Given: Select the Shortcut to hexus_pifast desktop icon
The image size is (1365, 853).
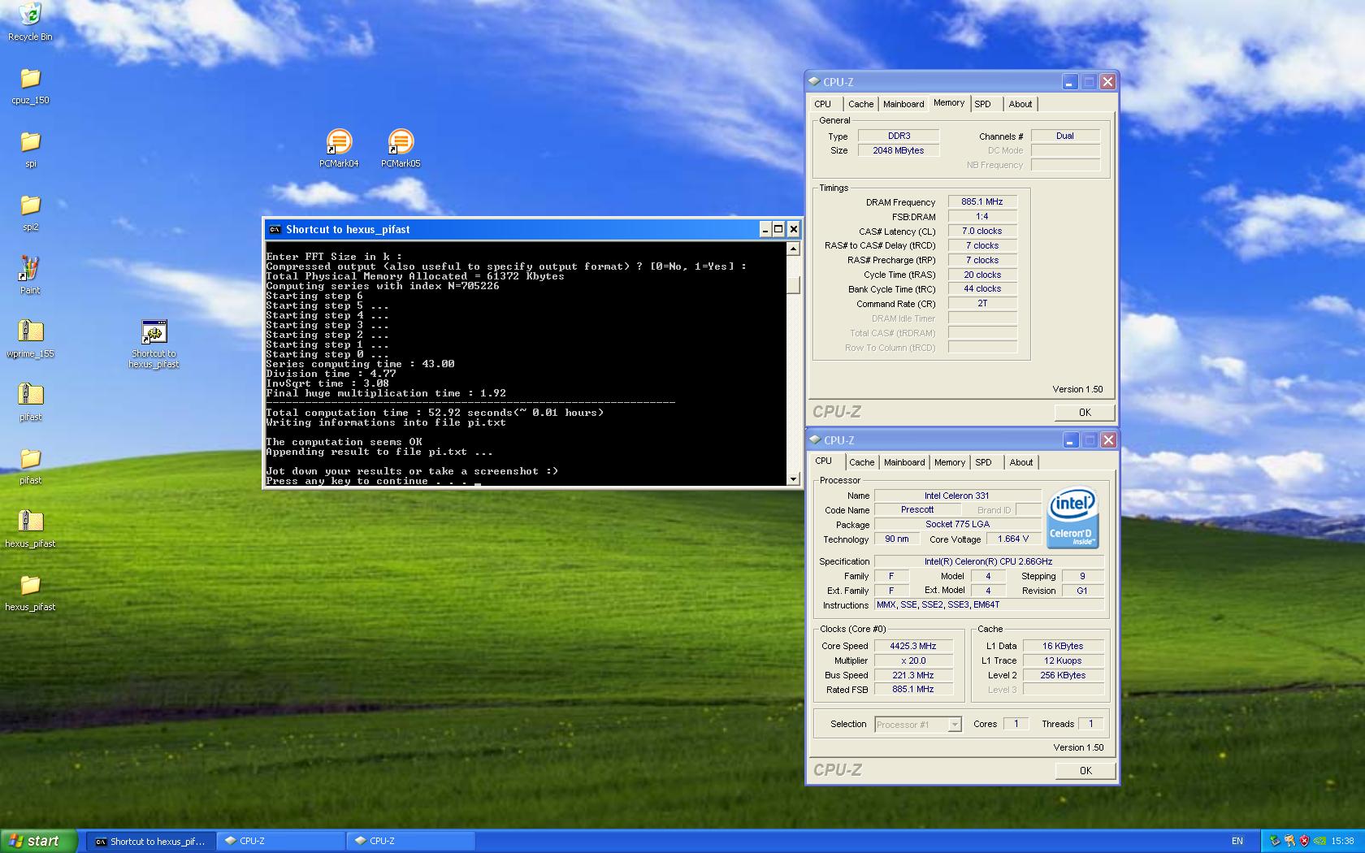Looking at the screenshot, I should pos(154,344).
